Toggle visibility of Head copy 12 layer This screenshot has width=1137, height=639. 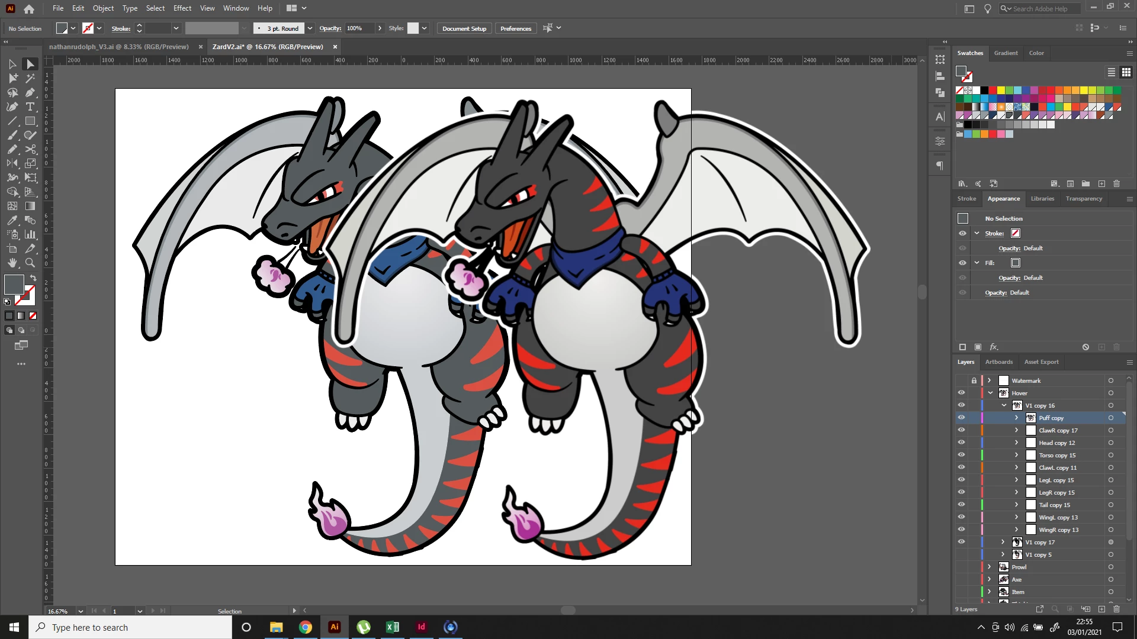[x=961, y=443]
